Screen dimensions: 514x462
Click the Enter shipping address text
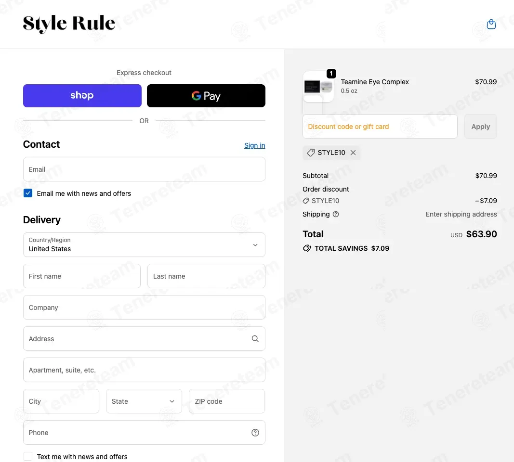[x=461, y=214]
